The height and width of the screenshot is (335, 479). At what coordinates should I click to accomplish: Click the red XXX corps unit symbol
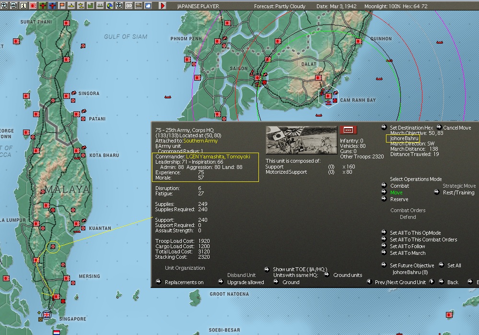click(348, 130)
